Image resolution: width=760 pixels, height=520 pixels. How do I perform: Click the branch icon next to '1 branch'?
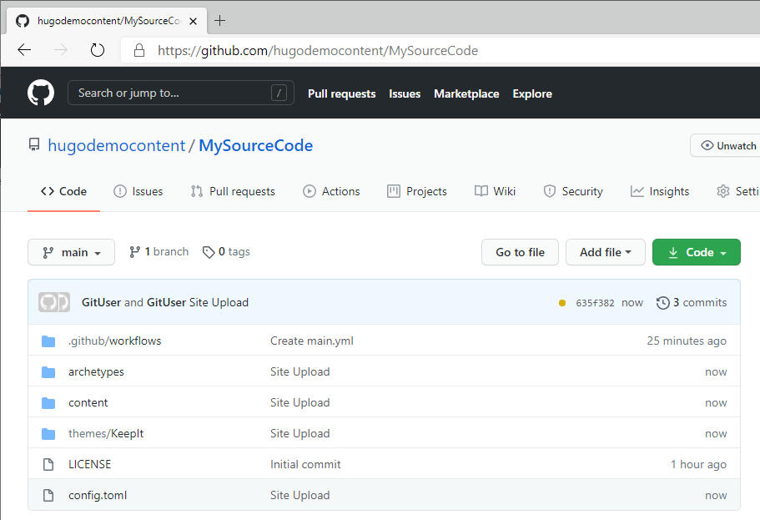click(x=135, y=251)
